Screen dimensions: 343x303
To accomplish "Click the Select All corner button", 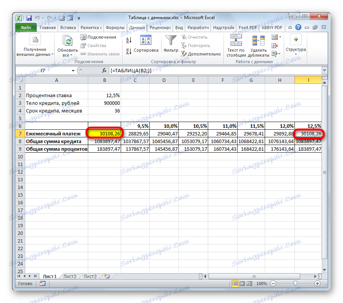I will tap(20, 80).
